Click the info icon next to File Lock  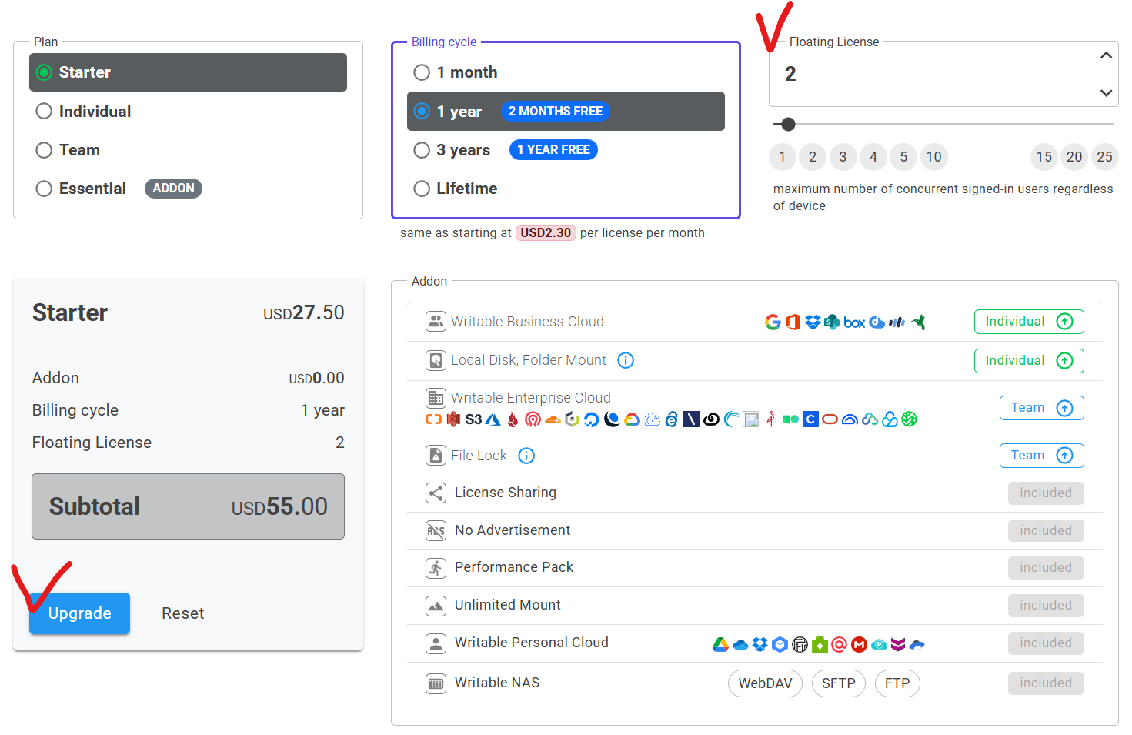526,456
